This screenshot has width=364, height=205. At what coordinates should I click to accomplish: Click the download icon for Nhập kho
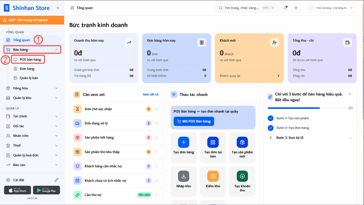(184, 176)
